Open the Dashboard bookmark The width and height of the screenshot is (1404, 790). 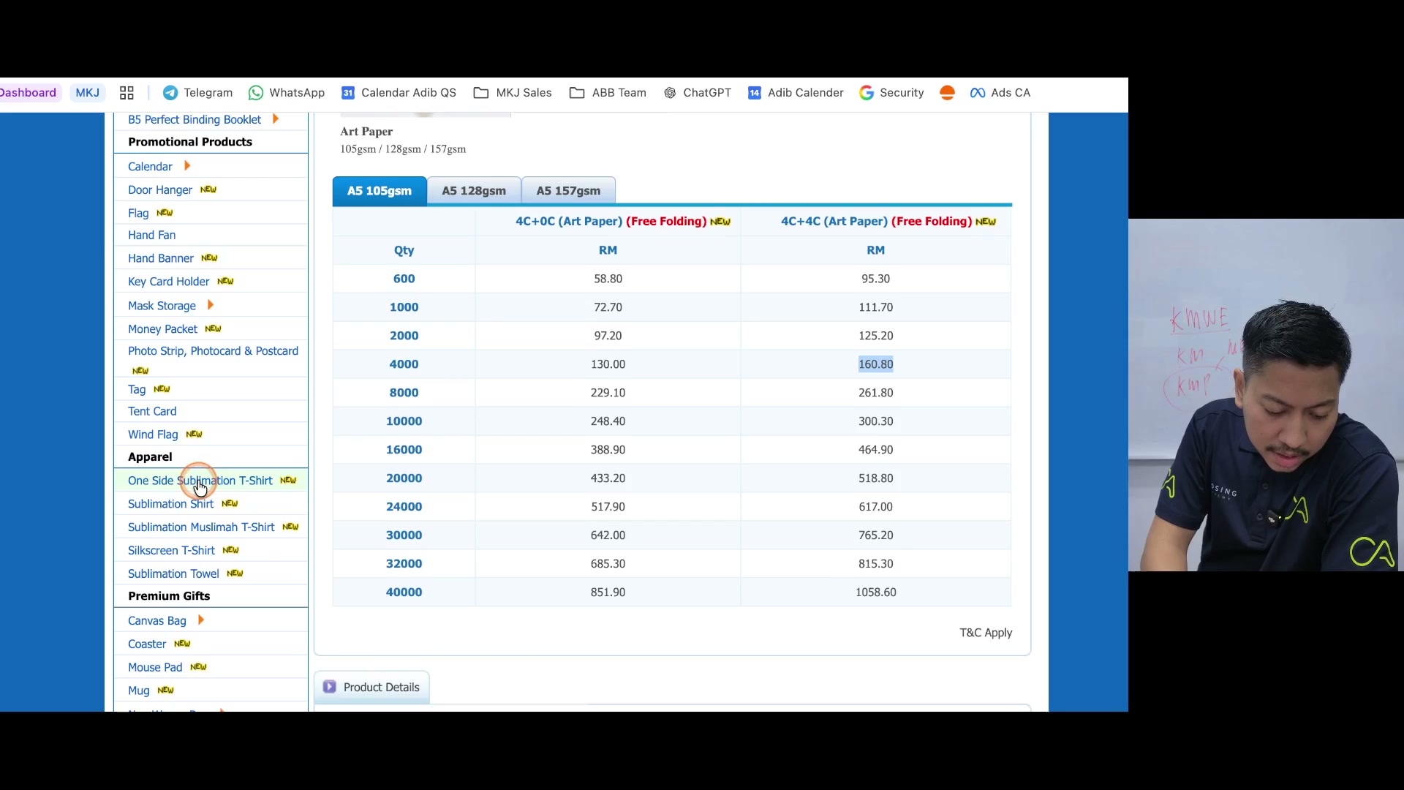click(28, 93)
